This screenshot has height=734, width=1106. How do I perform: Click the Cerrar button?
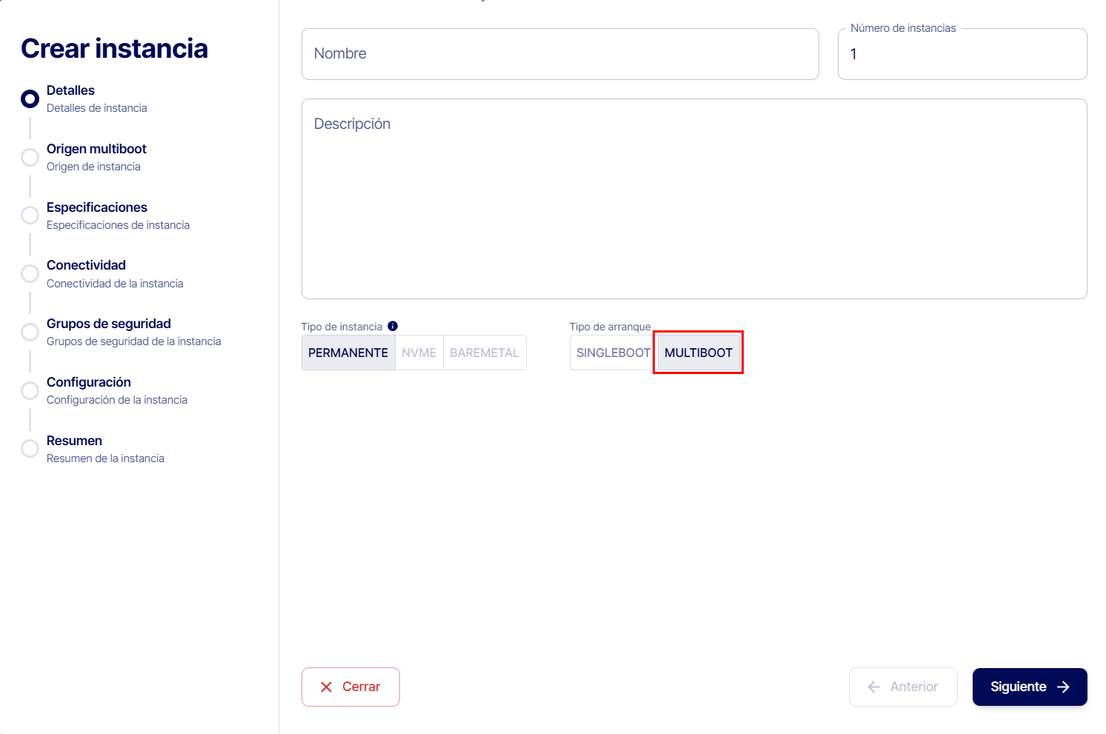350,687
